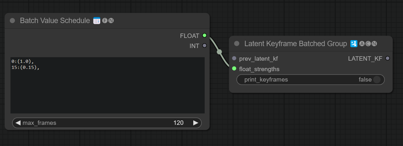Click the calendar icon on Batch Value Schedule
This screenshot has height=146, width=403.
click(x=97, y=21)
